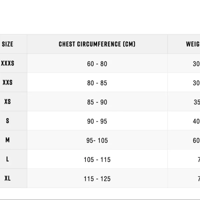Select the L size cell
Viewport: 200px width, 200px height.
click(8, 159)
